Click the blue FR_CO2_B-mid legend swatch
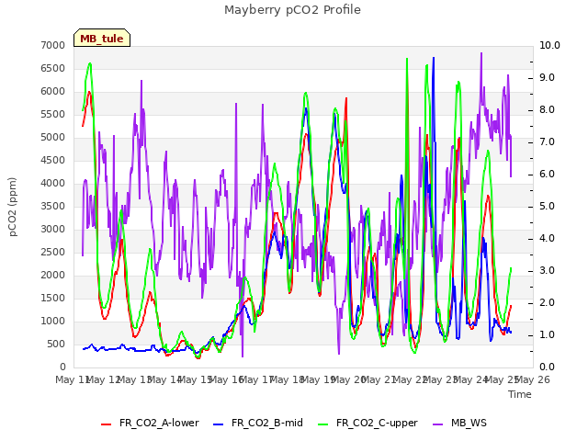This screenshot has height=441, width=588. (x=219, y=424)
